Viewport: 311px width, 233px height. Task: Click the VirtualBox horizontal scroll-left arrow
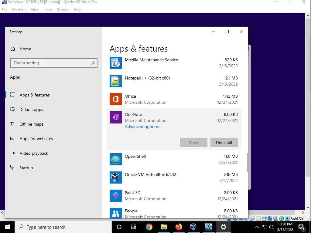click(x=2, y=212)
